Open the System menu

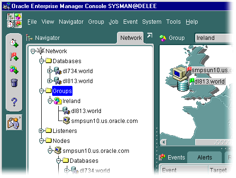(x=152, y=22)
